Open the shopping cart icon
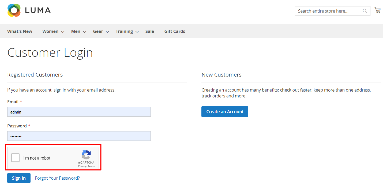This screenshot has width=383, height=189. point(378,10)
